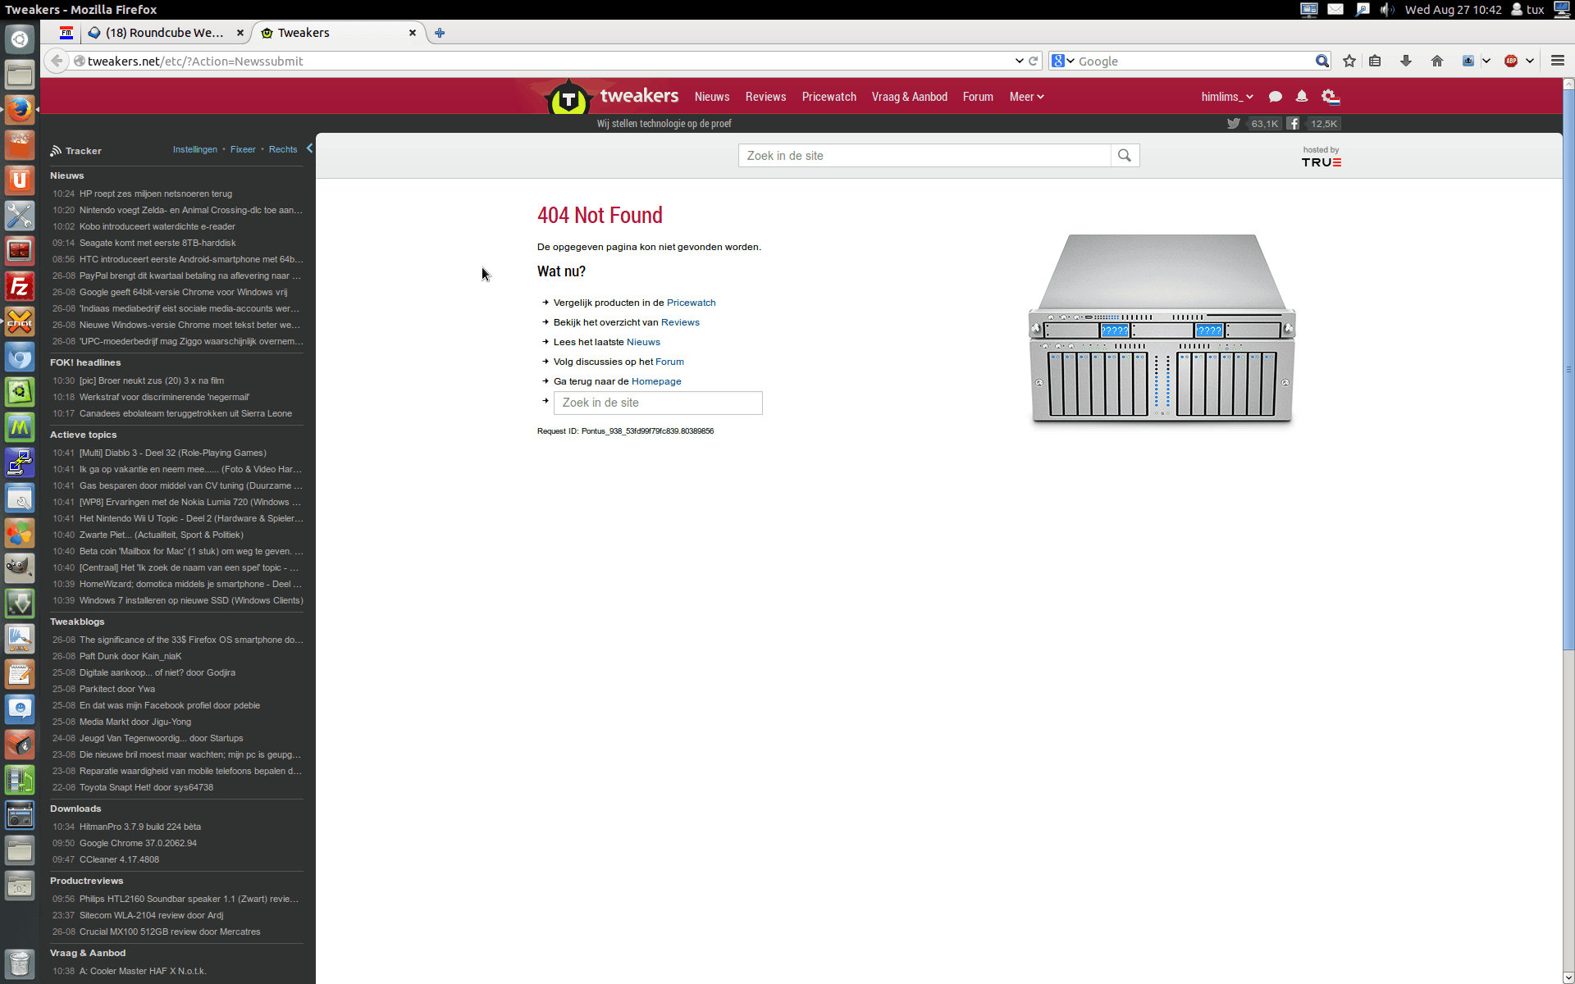Switch to the Roundcube Webmail tab
The width and height of the screenshot is (1575, 984).
160,33
